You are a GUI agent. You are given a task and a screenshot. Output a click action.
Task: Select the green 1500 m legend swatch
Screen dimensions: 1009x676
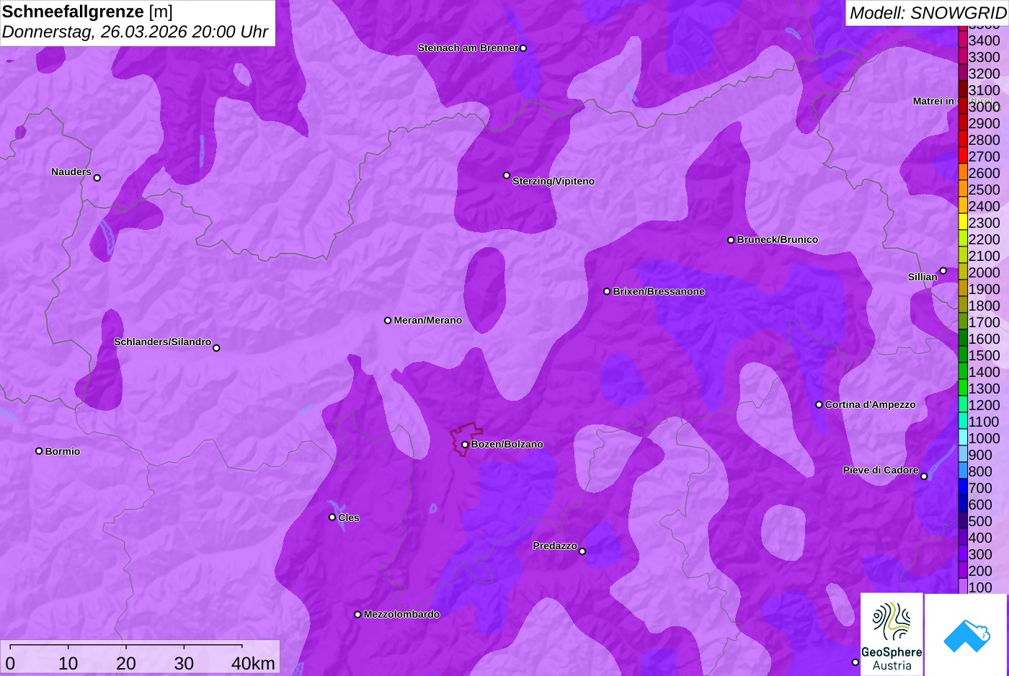(963, 355)
